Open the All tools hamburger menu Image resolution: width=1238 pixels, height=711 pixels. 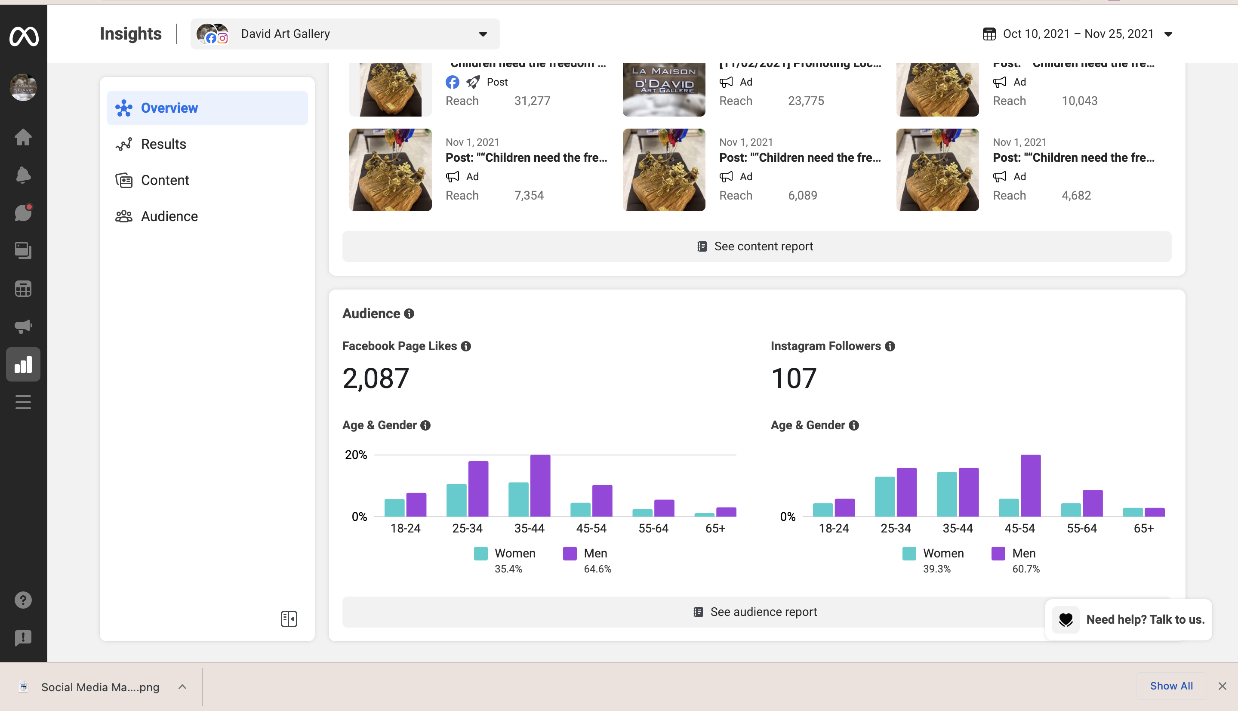coord(23,402)
